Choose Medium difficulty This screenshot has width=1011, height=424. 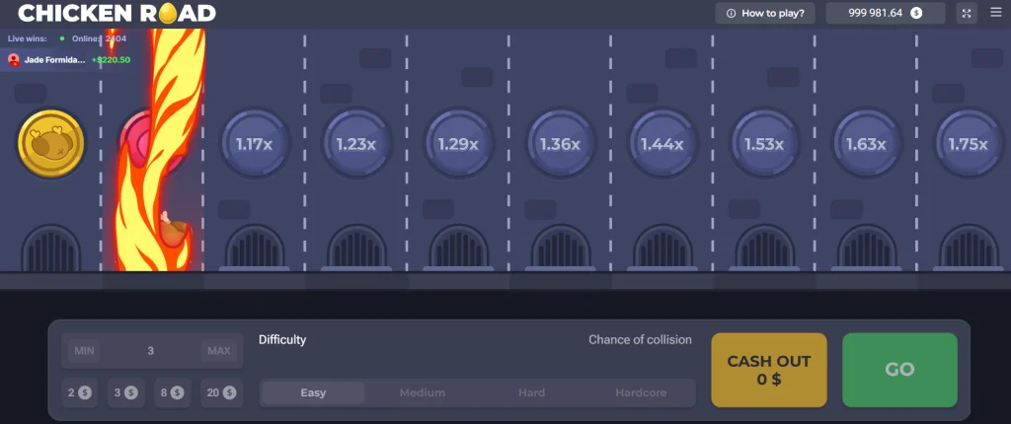click(423, 392)
